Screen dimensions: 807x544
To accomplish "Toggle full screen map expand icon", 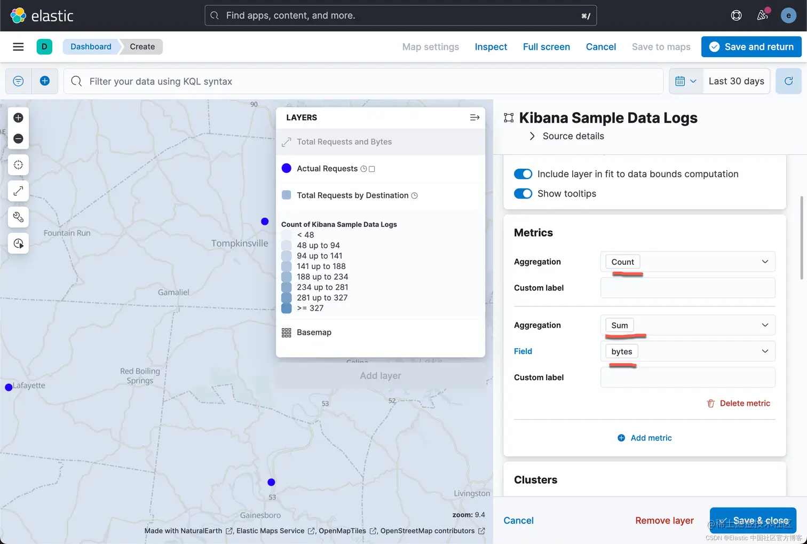I will click(18, 191).
